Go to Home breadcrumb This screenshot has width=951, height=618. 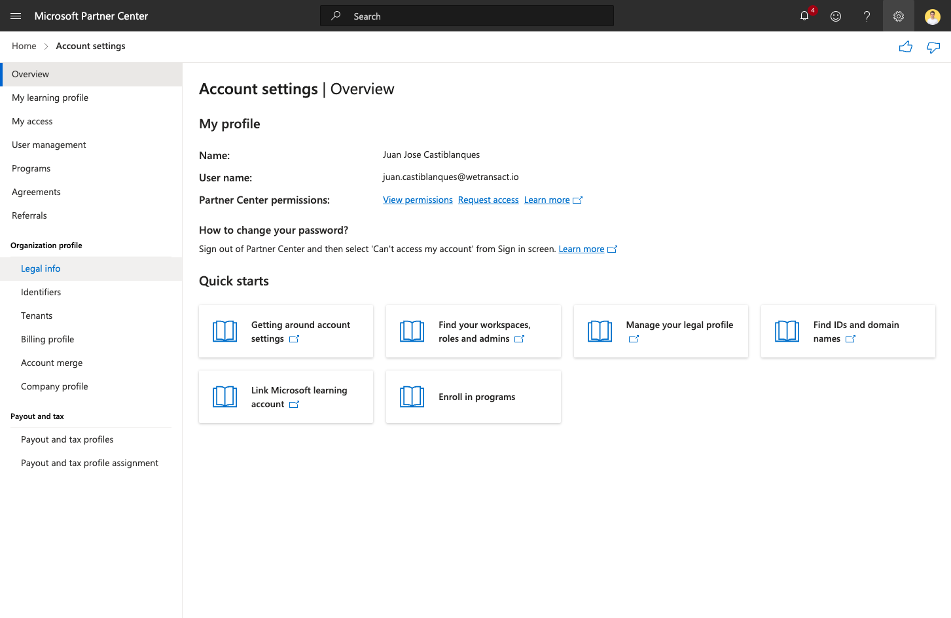24,46
